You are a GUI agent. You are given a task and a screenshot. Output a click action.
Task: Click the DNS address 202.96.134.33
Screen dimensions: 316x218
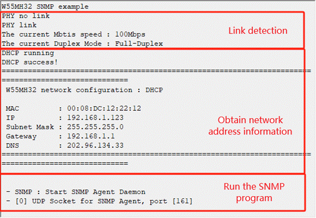coord(96,146)
